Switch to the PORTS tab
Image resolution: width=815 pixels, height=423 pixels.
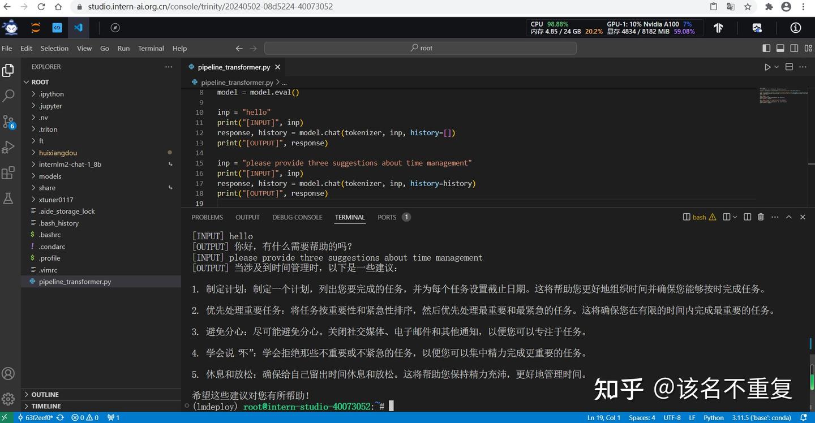tap(393, 217)
